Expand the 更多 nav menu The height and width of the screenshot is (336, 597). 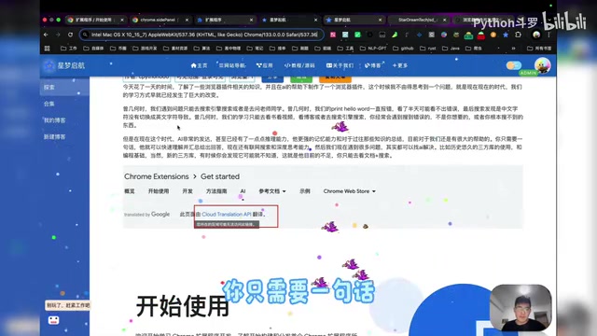point(400,65)
